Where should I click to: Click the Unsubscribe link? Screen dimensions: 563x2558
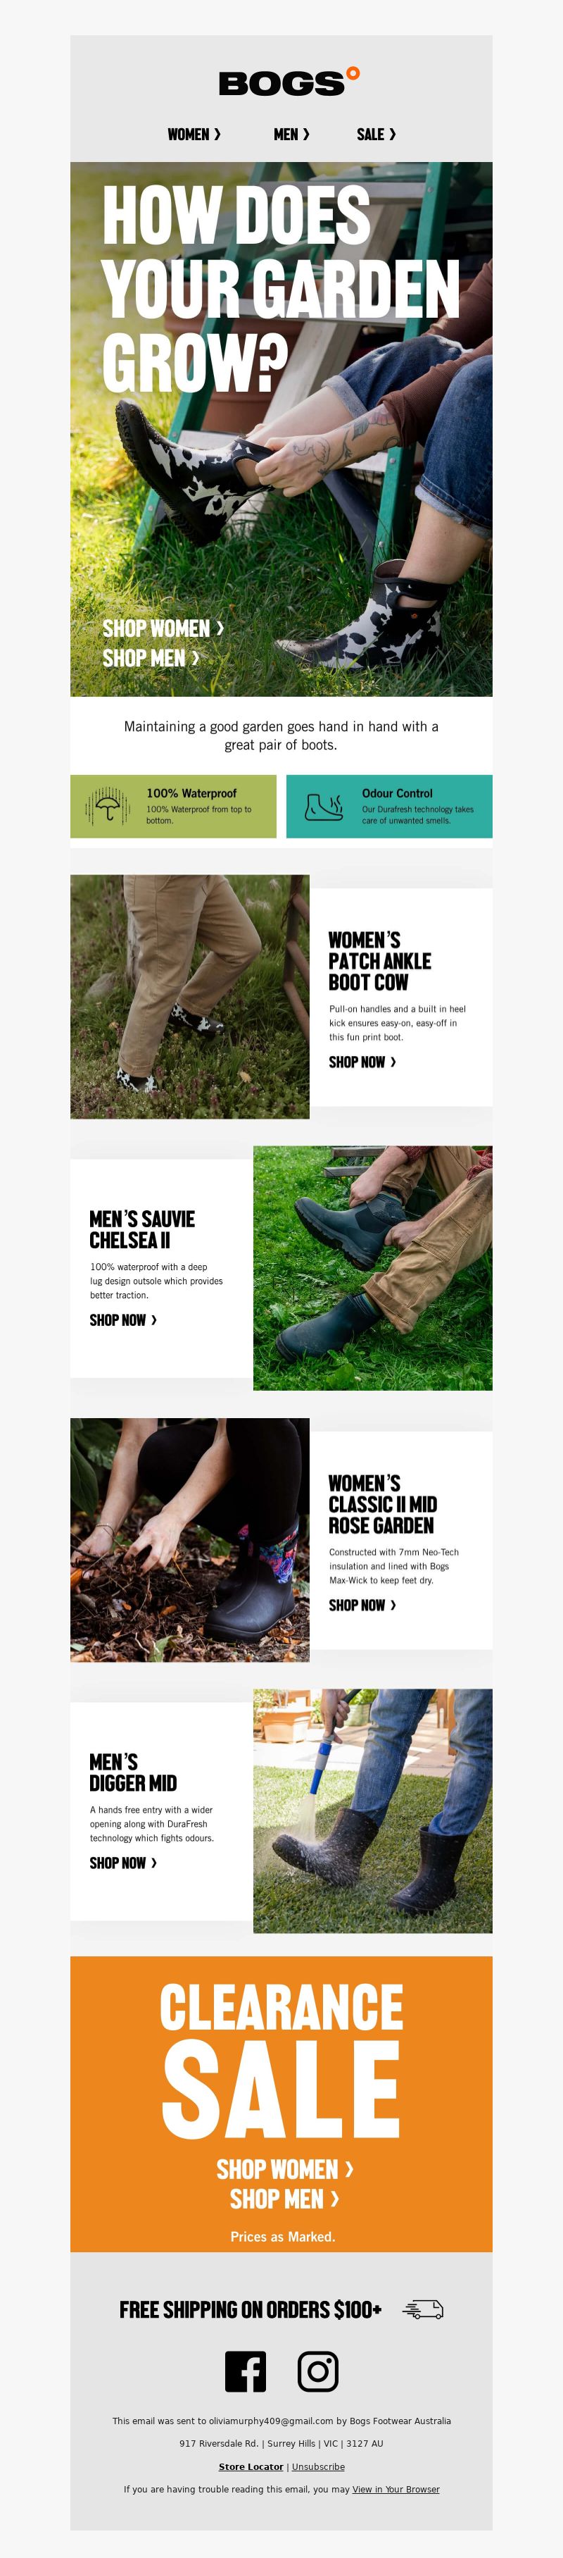tap(318, 2466)
